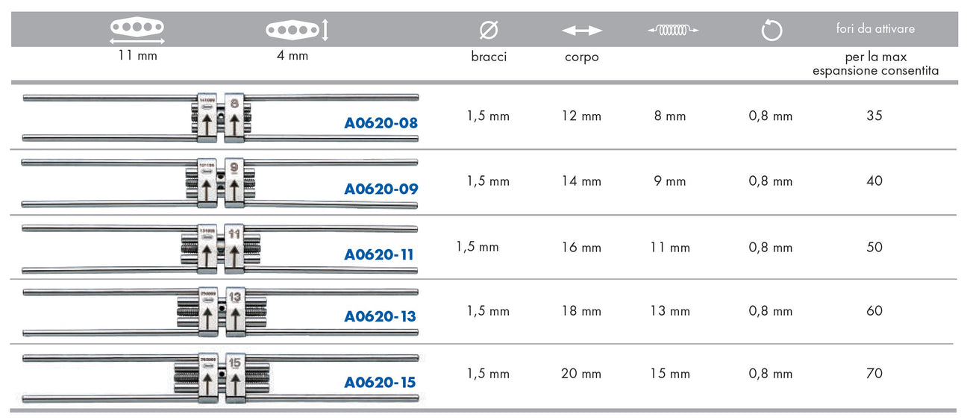
Task: Open product code A0620-13
Action: 380,316
